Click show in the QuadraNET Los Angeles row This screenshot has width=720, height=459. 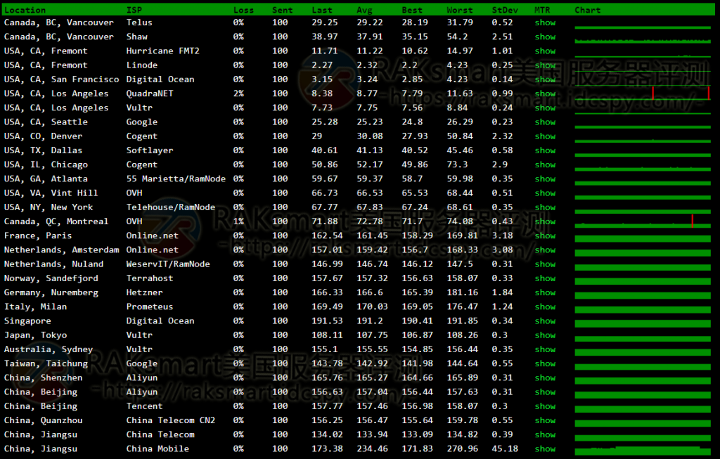pyautogui.click(x=545, y=93)
